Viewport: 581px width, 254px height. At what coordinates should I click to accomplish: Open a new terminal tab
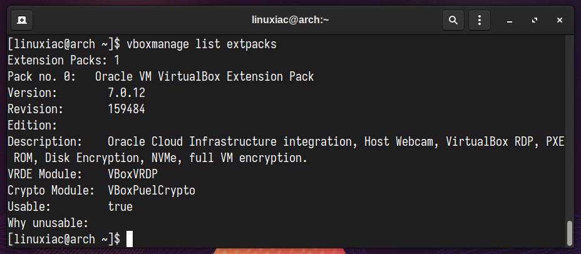click(x=22, y=20)
